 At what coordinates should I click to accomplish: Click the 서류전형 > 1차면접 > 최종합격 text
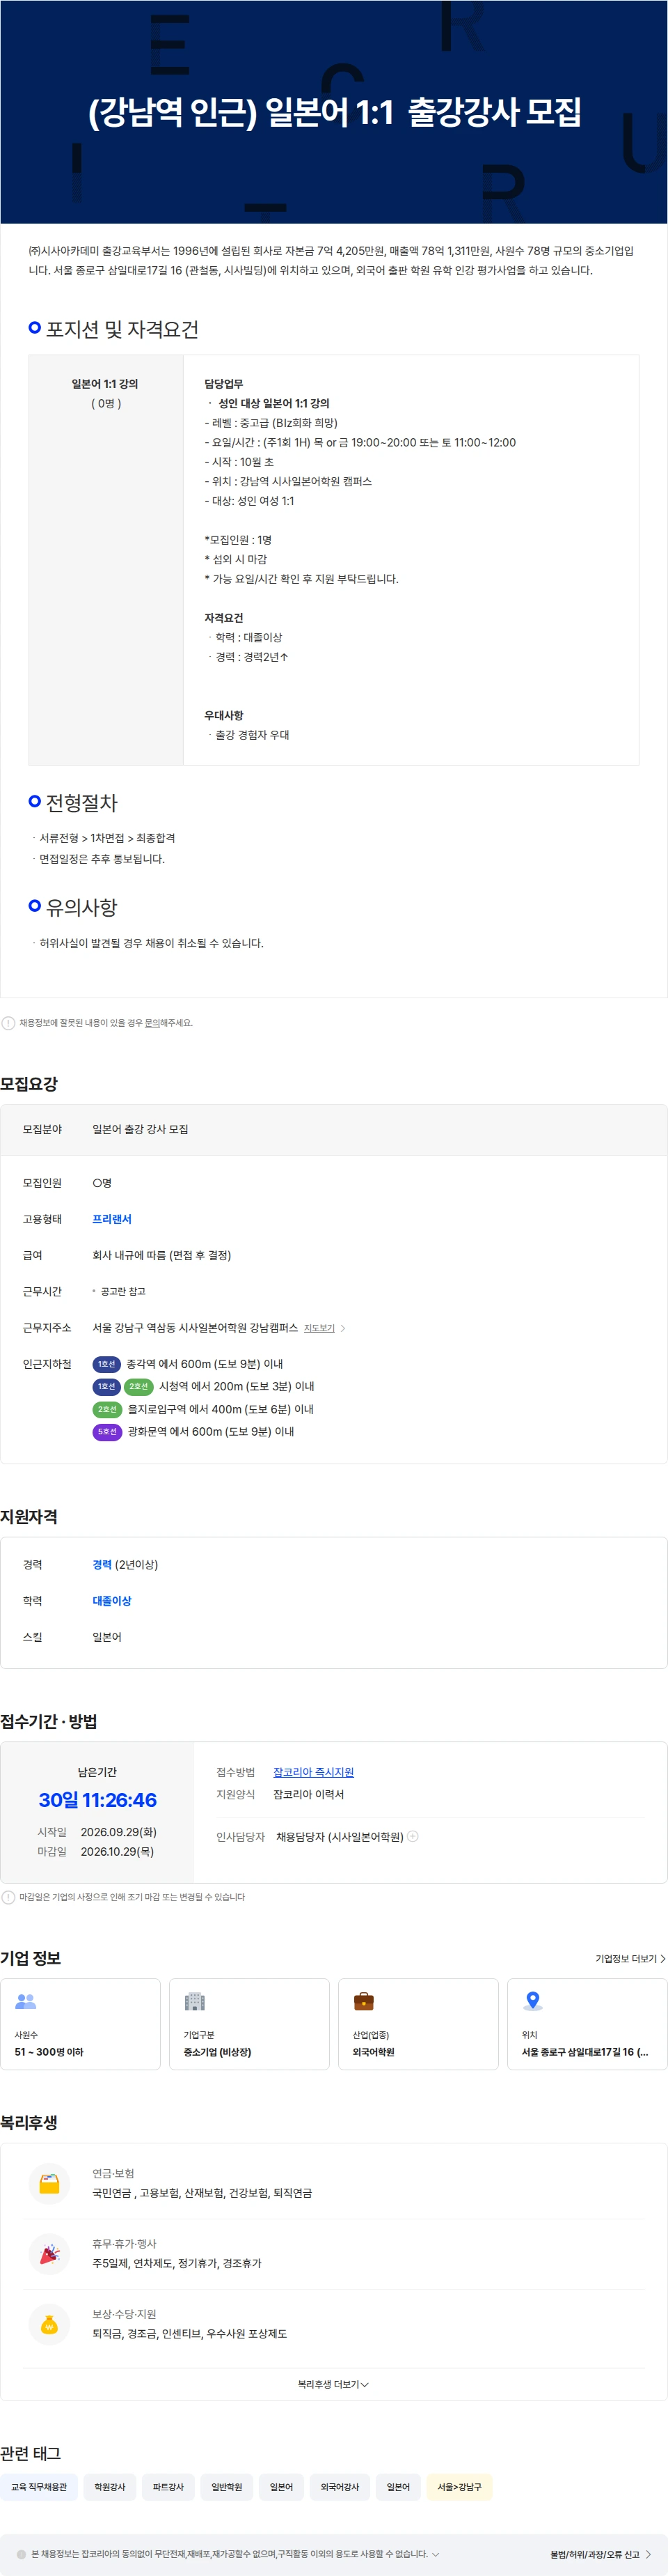[x=107, y=838]
